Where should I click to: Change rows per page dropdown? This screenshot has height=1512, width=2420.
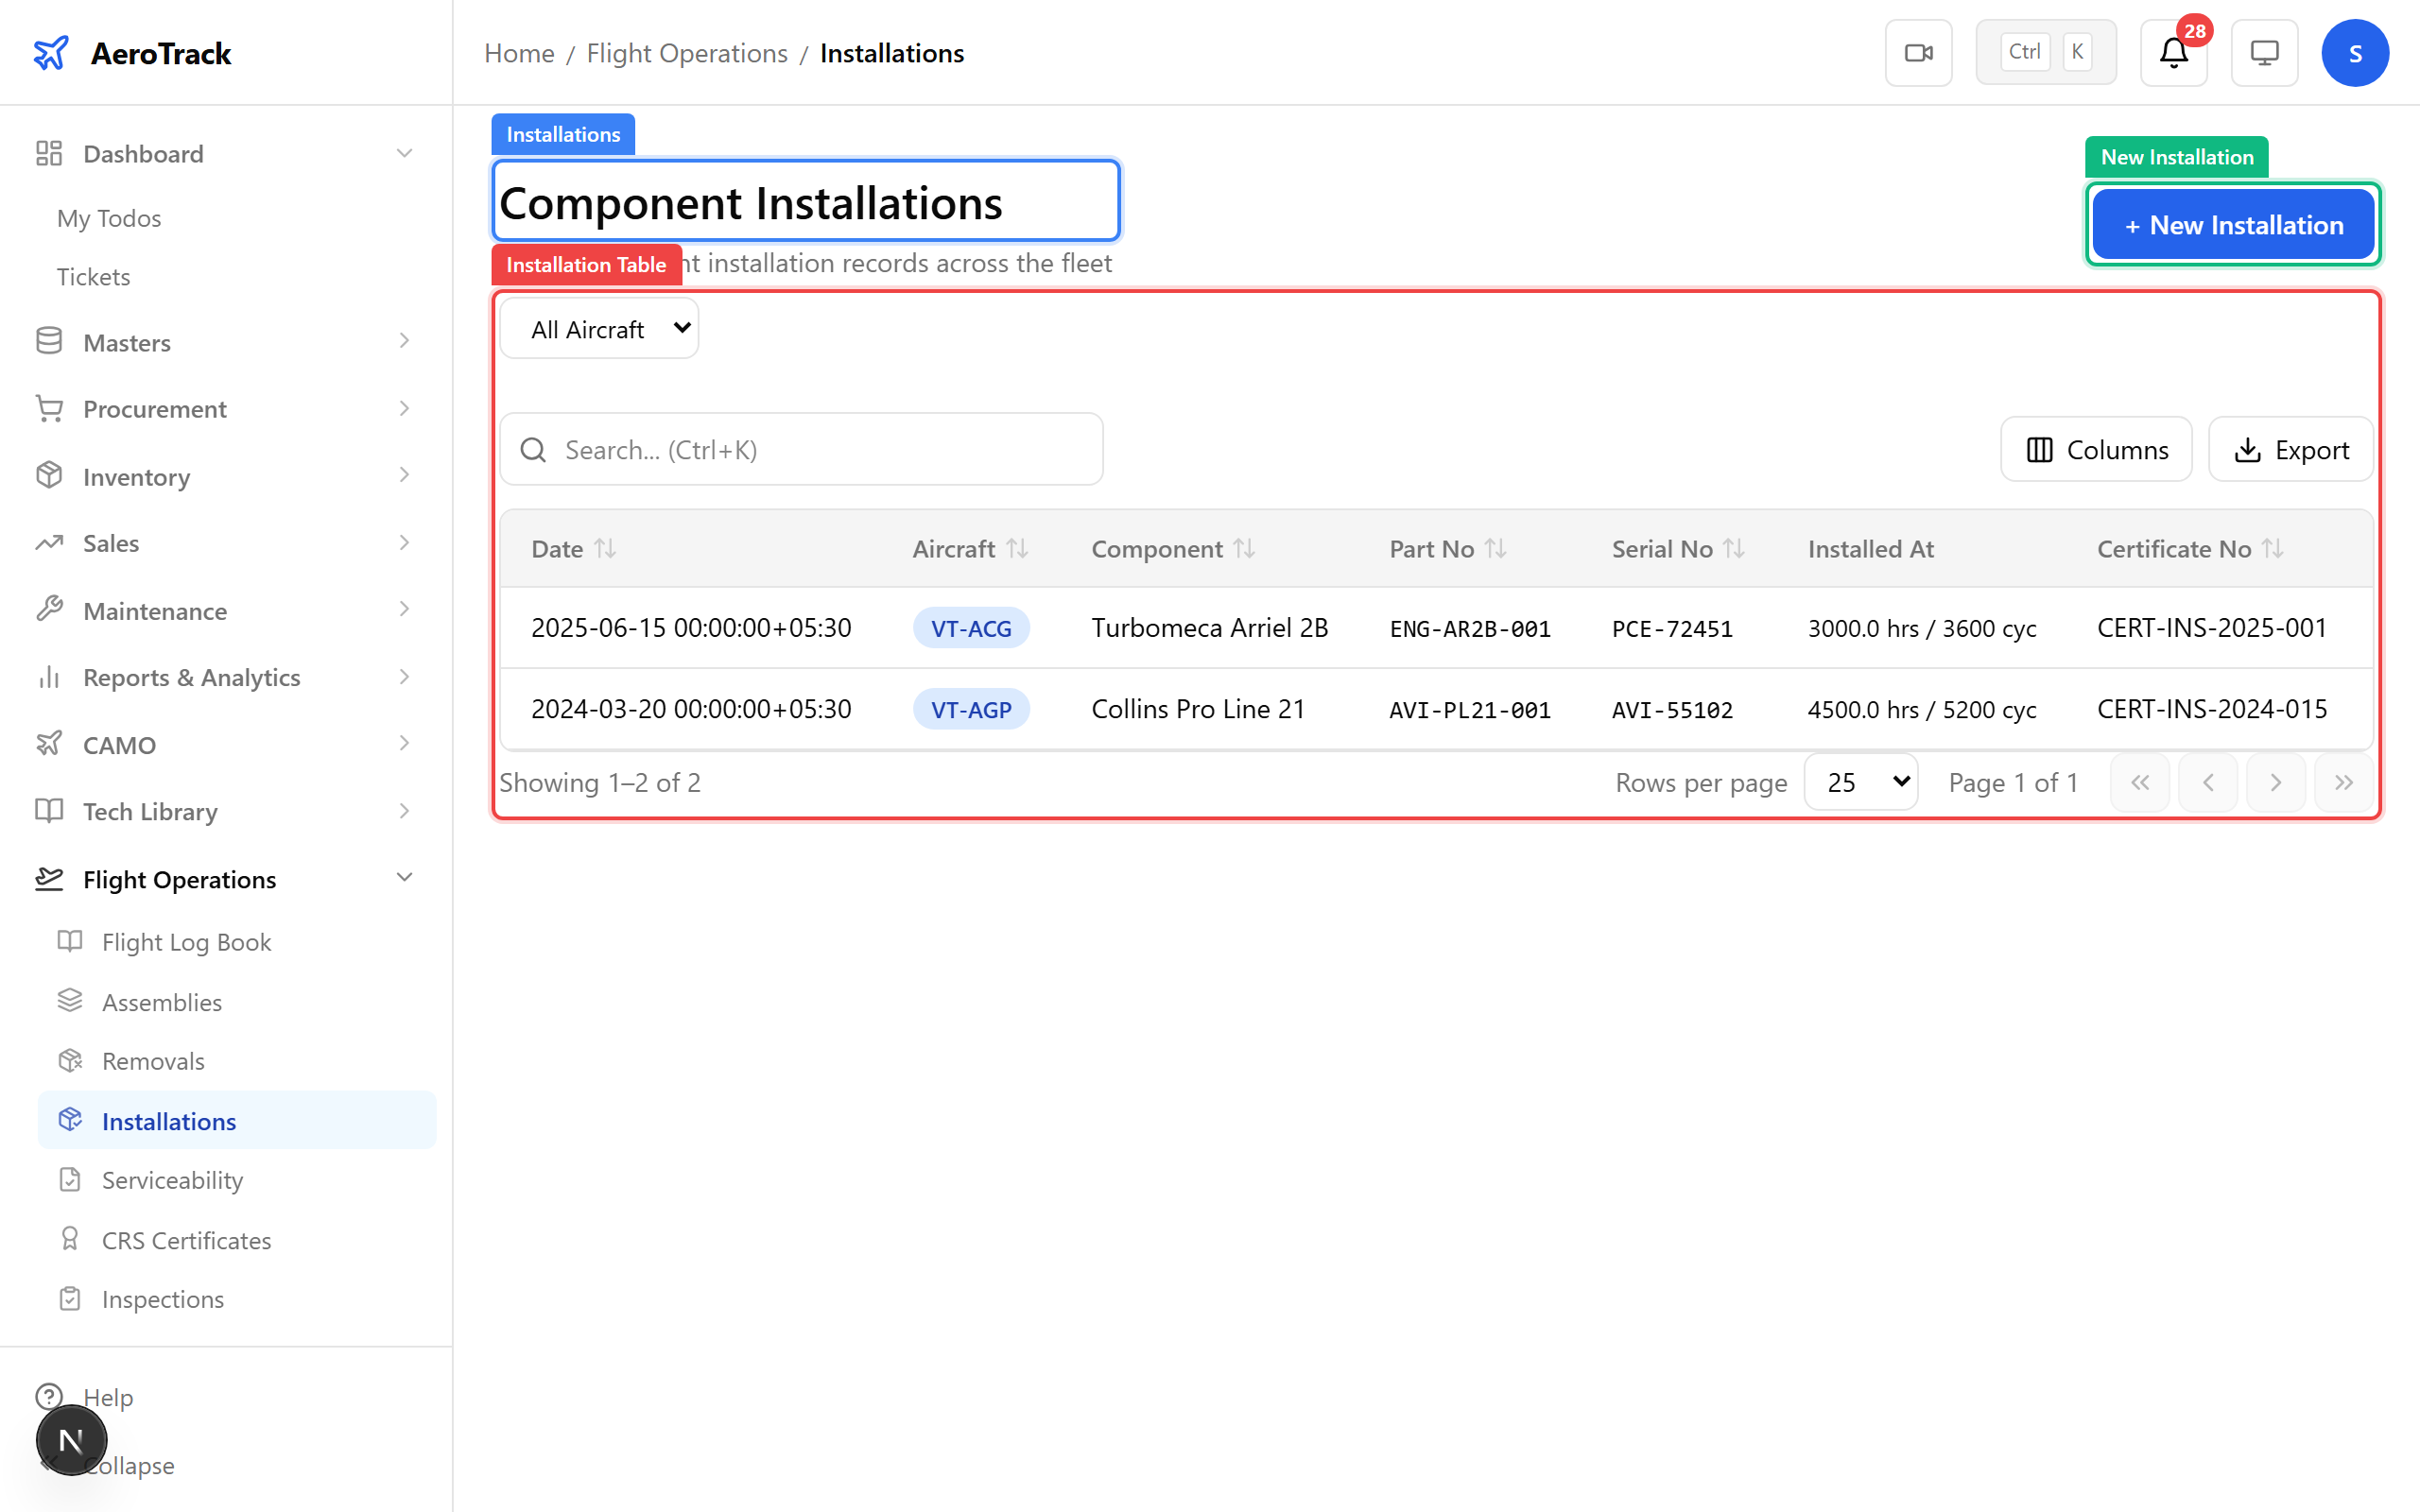pyautogui.click(x=1860, y=783)
